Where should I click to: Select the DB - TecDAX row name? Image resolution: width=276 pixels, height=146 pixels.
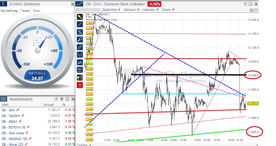tap(11, 116)
